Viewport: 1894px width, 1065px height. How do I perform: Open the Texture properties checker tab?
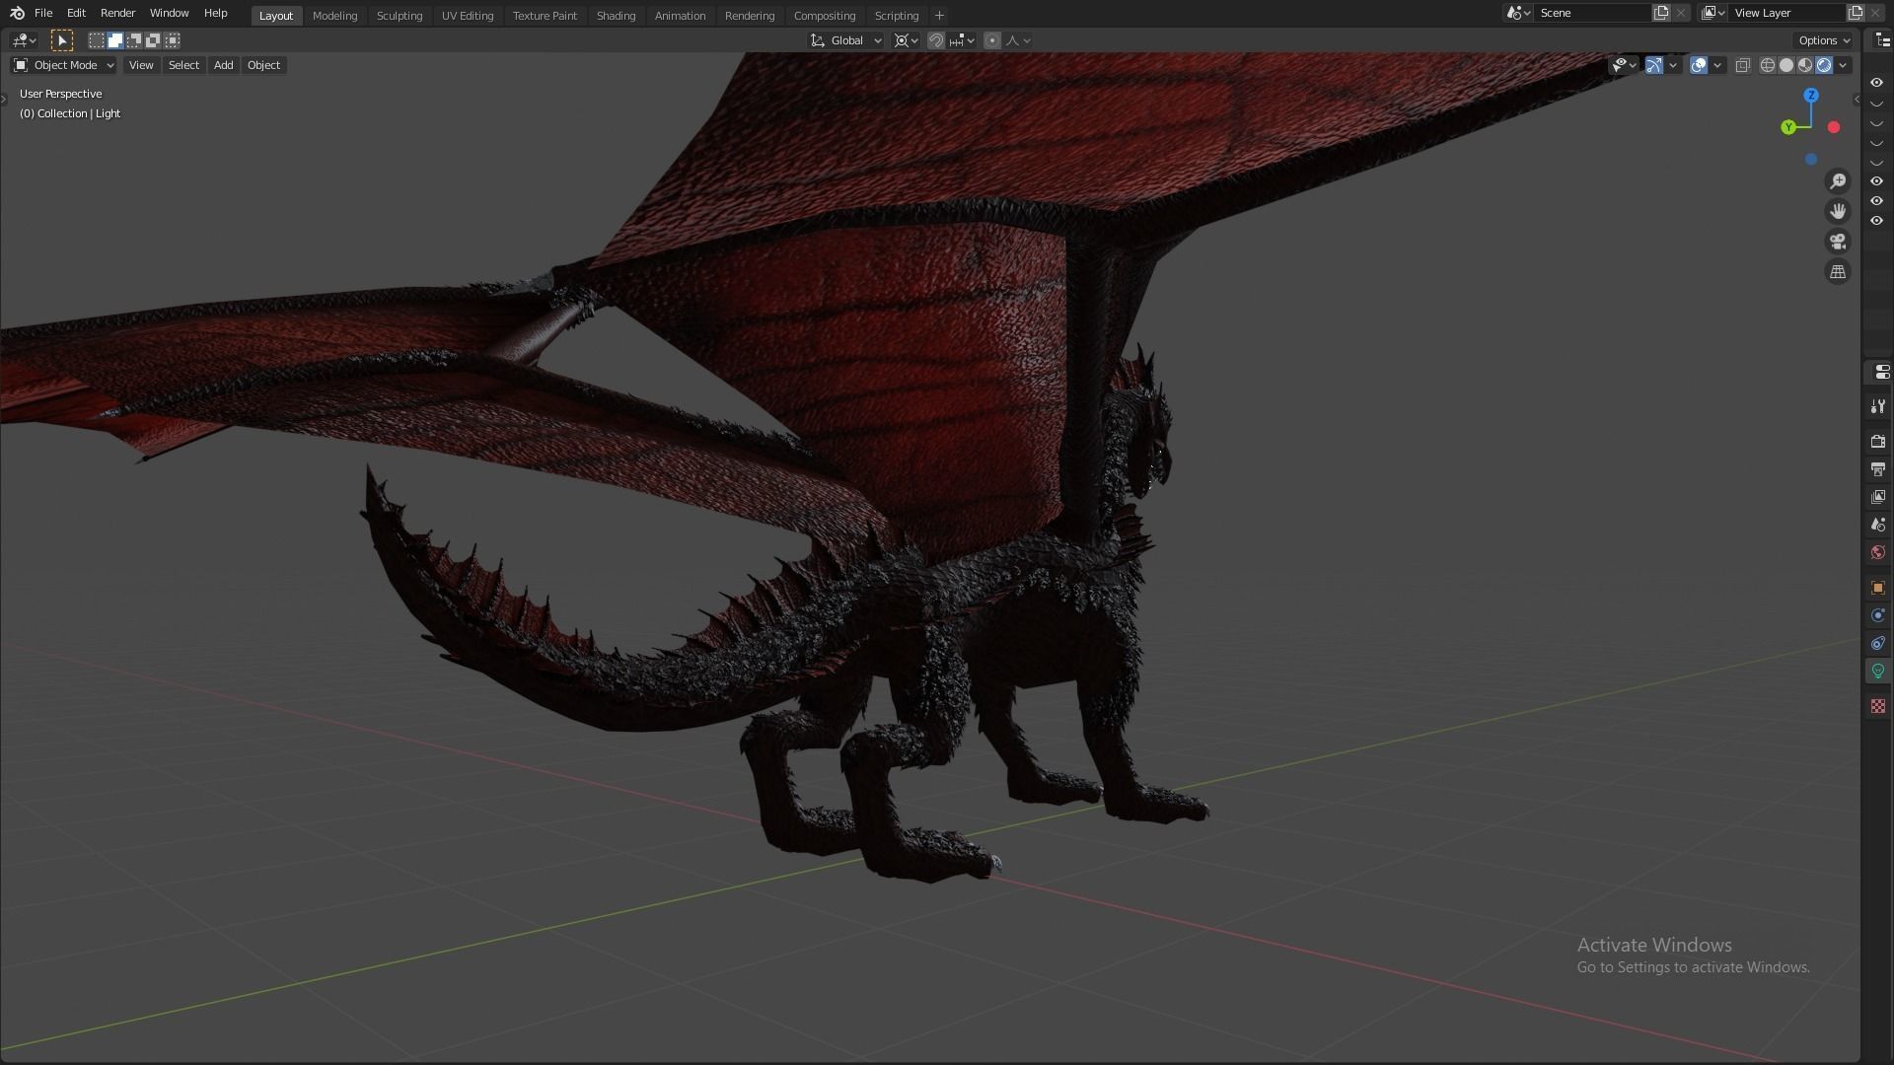pos(1878,706)
